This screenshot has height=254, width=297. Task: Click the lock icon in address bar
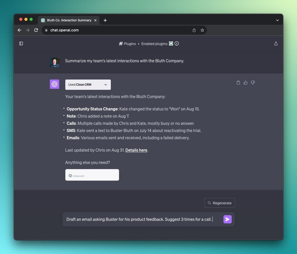[46, 30]
